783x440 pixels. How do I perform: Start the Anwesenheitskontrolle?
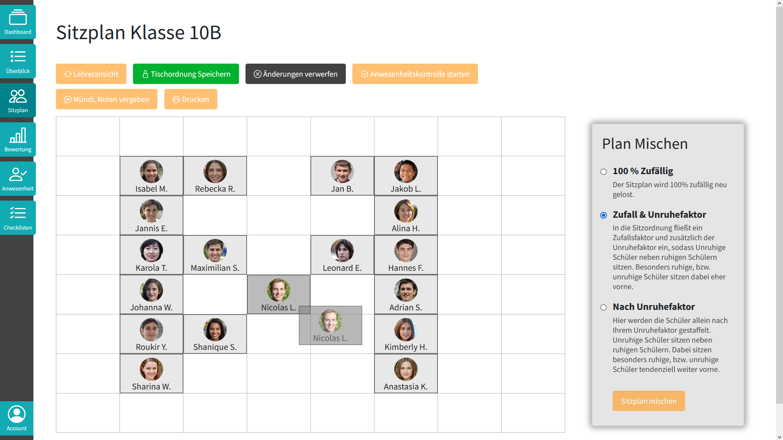coord(415,74)
